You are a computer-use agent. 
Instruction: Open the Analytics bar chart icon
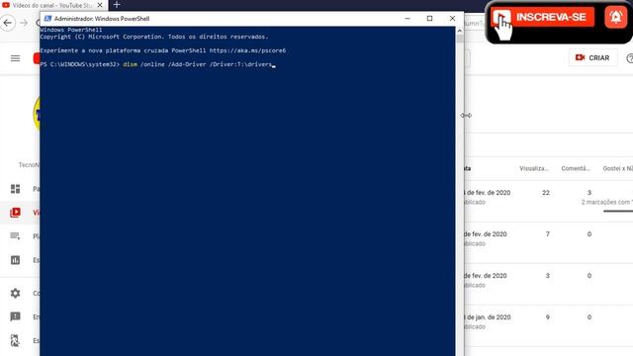click(x=16, y=260)
